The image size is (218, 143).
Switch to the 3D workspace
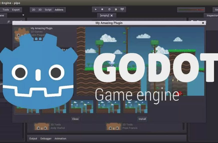[x=40, y=10]
